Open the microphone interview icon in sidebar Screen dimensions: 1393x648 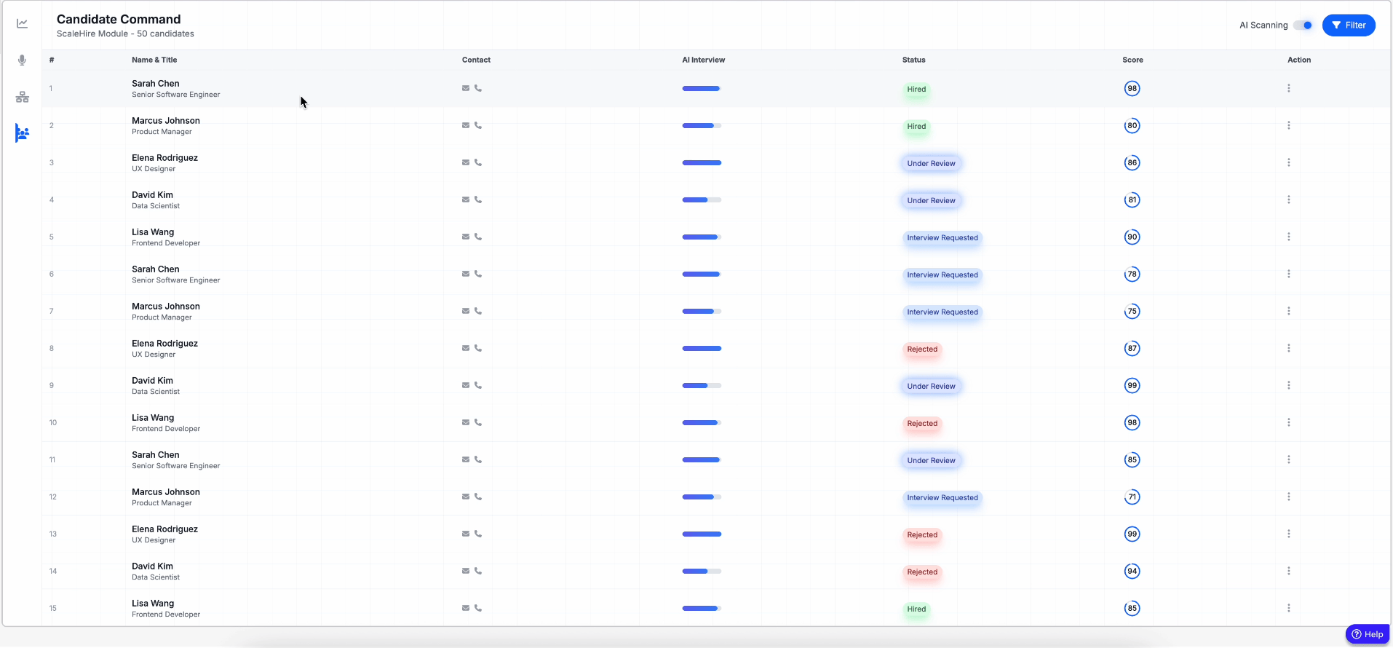pos(23,60)
